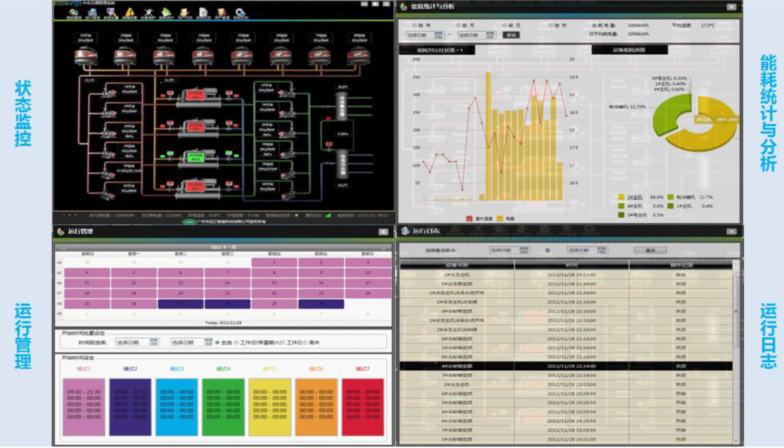Select 按月 monthly radio button

[458, 25]
